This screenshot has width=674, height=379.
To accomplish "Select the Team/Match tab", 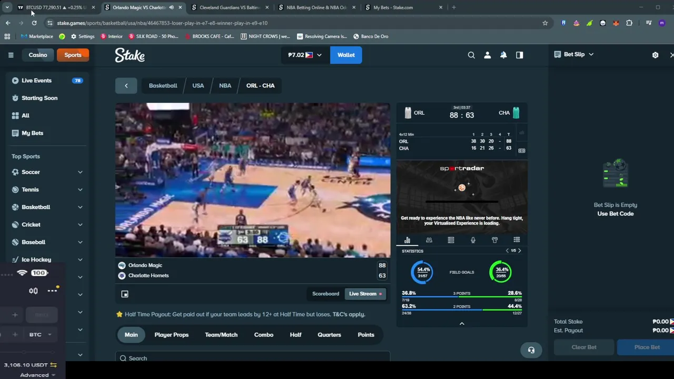I will point(221,335).
